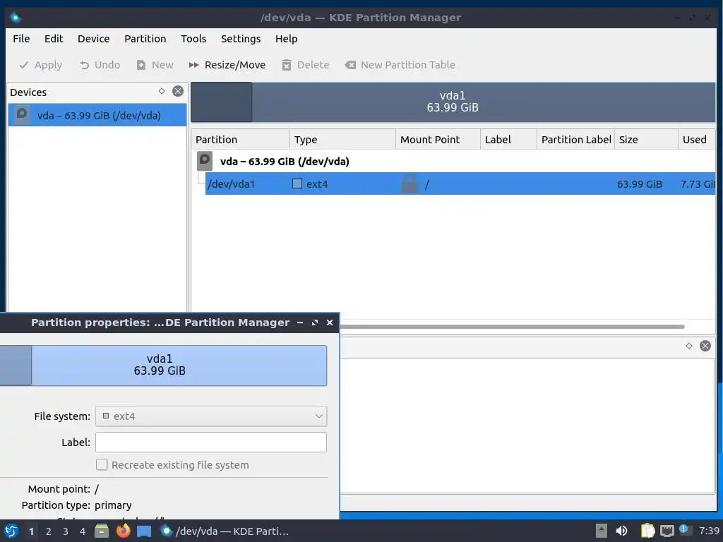This screenshot has width=723, height=542.
Task: Sort by the Used column header
Action: point(696,140)
